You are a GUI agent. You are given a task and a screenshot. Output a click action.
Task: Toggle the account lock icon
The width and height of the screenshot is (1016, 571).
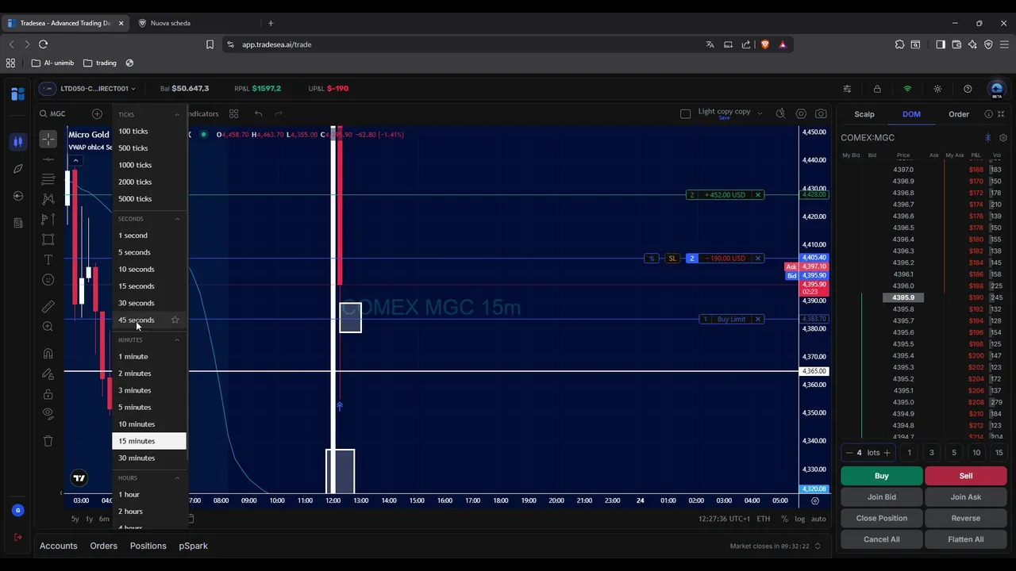point(877,89)
